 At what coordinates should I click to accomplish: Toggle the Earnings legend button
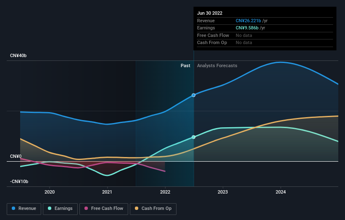tap(60, 209)
